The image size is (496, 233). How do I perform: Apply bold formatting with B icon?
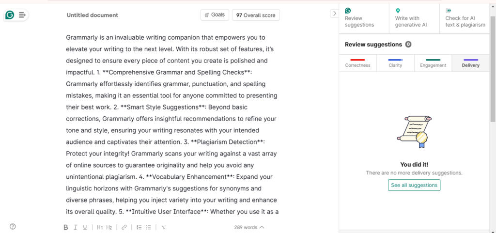[x=66, y=227]
